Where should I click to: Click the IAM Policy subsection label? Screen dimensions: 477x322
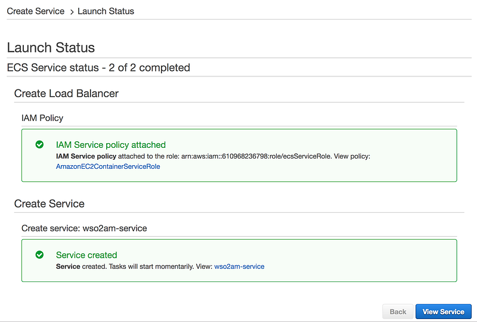click(x=42, y=118)
